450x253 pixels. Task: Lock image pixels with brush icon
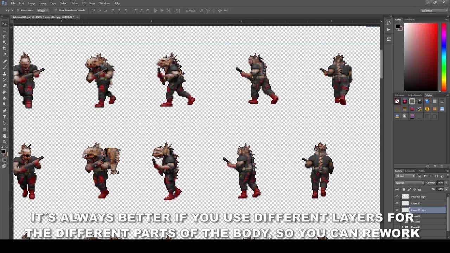(x=409, y=189)
